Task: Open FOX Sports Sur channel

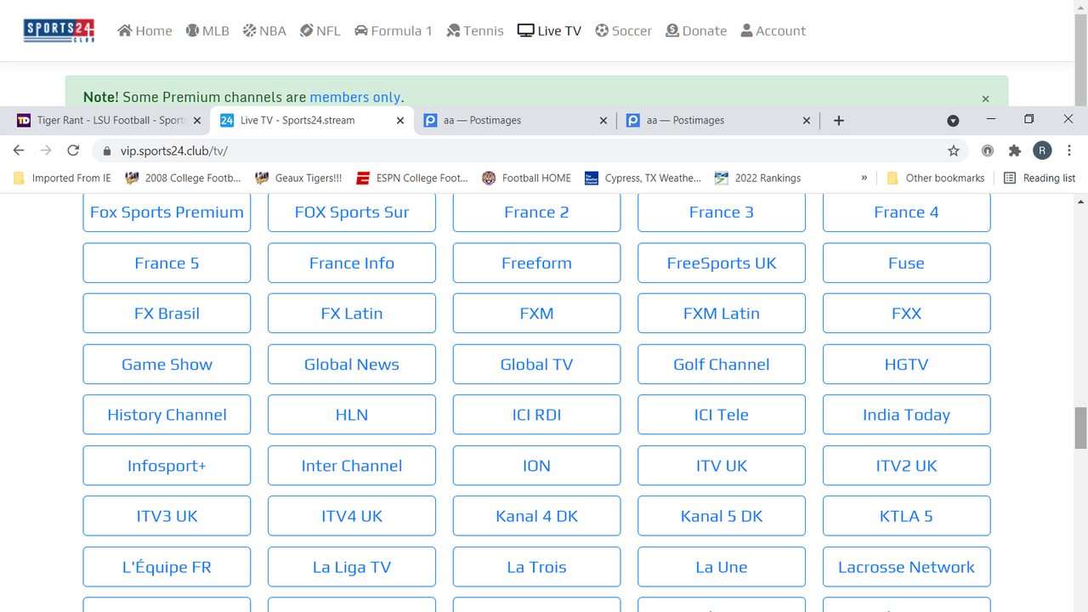Action: coord(352,212)
